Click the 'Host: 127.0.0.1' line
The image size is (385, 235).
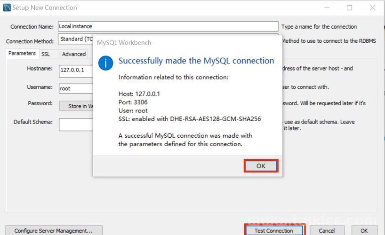click(139, 94)
